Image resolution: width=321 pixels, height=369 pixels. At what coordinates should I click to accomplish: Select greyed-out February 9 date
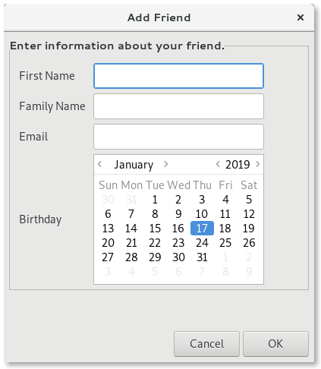(x=249, y=272)
